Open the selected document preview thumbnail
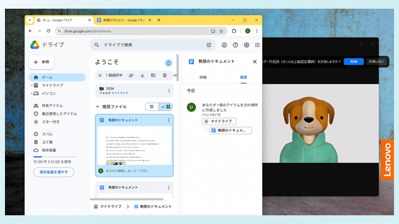This screenshot has width=399, height=224. point(135,146)
